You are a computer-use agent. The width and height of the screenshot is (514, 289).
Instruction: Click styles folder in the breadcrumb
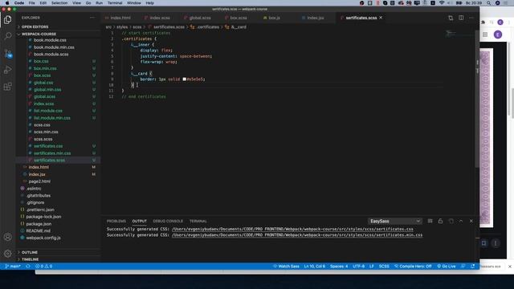[122, 26]
